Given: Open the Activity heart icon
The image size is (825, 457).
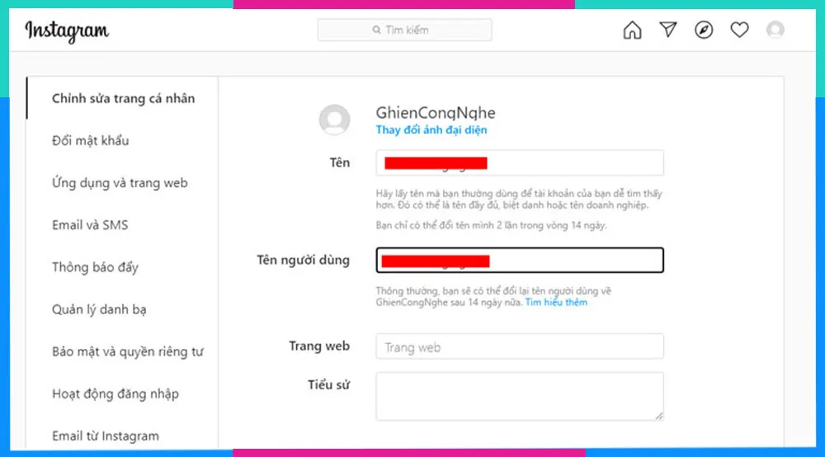Looking at the screenshot, I should tap(739, 30).
